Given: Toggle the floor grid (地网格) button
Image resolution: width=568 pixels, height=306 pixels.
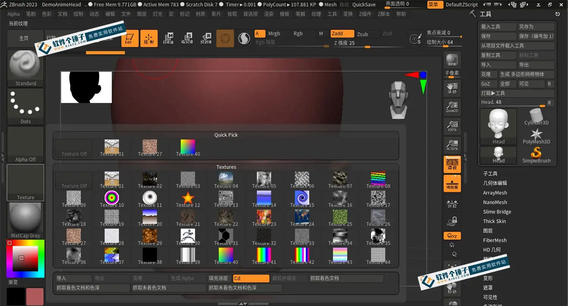Looking at the screenshot, I should (x=452, y=183).
